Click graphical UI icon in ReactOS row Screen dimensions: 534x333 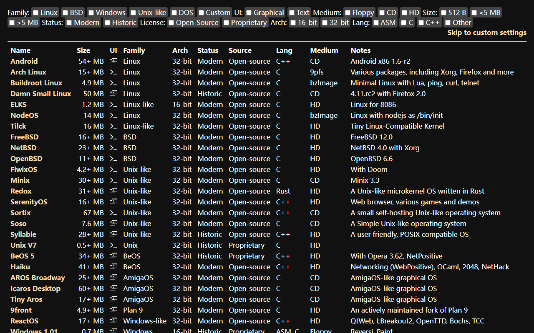coord(113,321)
